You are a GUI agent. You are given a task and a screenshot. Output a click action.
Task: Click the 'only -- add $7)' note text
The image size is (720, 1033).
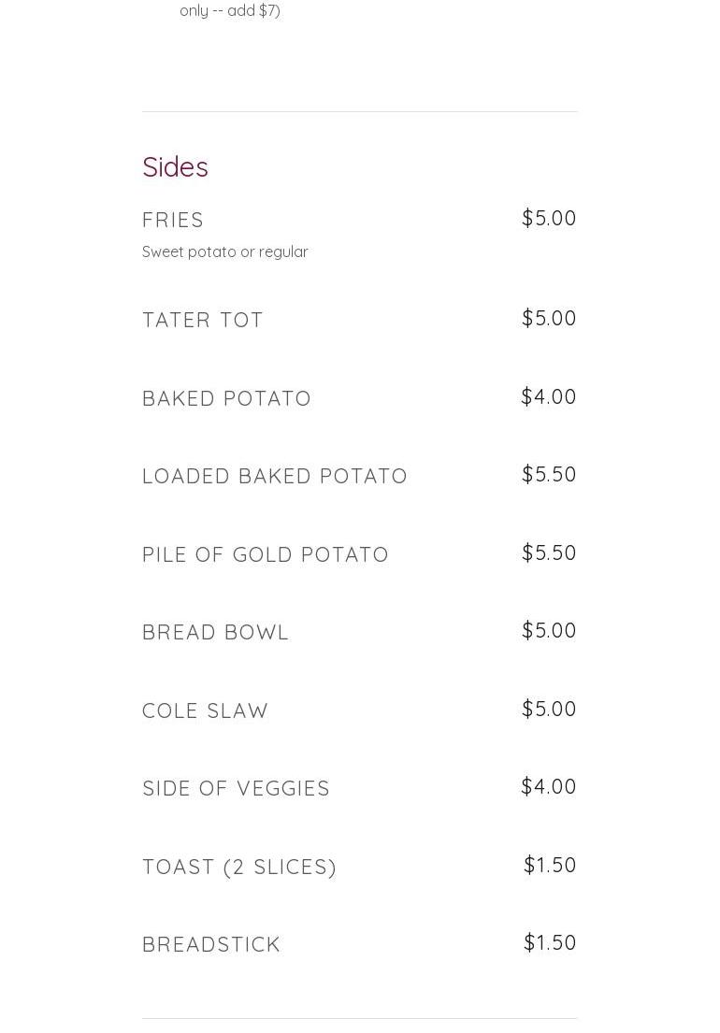pos(230,10)
